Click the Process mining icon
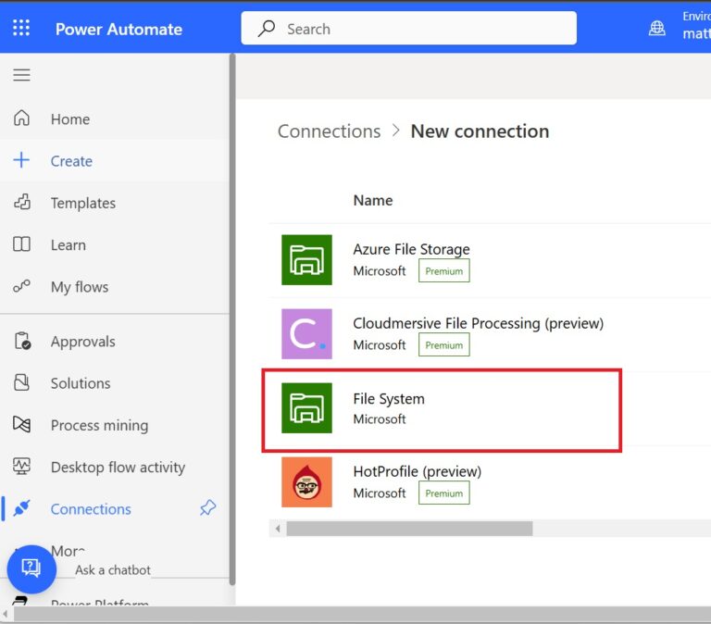This screenshot has height=624, width=711. (21, 425)
